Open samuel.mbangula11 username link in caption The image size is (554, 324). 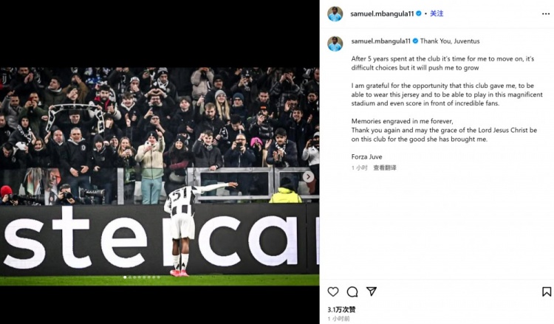(380, 41)
